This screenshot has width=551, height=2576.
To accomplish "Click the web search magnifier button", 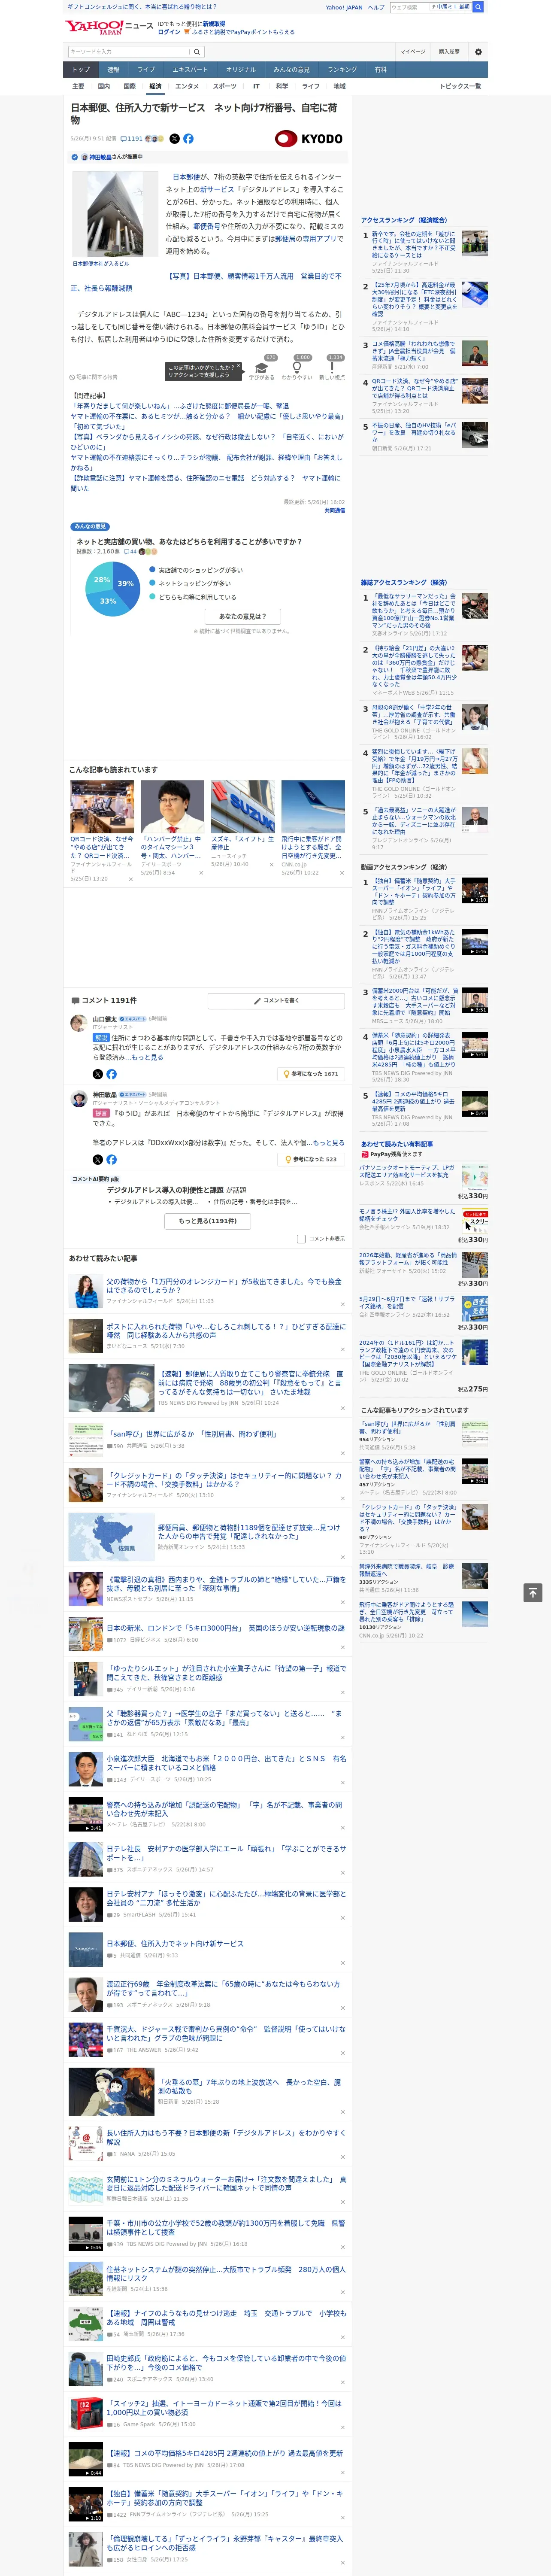I will coord(478,7).
